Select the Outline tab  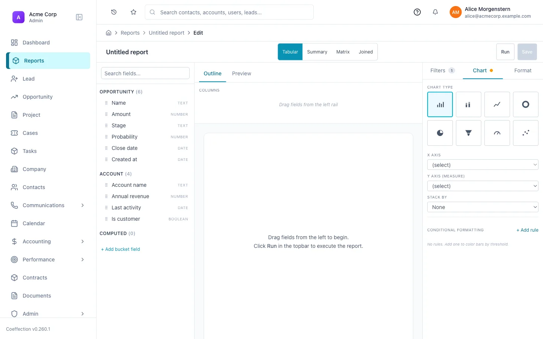(x=213, y=73)
